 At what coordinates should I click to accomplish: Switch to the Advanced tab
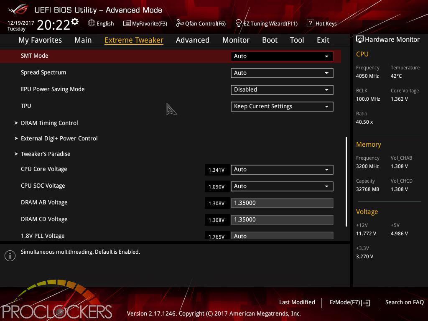[x=193, y=40]
